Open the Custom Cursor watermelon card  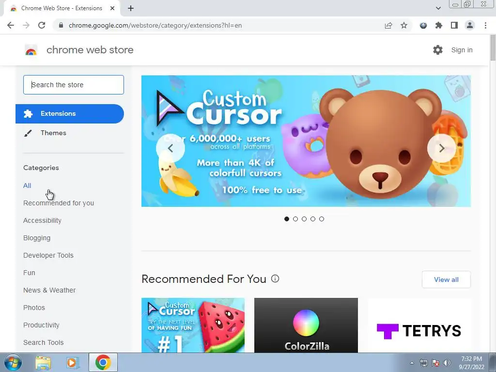point(193,325)
